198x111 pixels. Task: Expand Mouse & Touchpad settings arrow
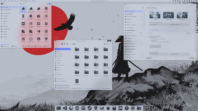point(142,17)
